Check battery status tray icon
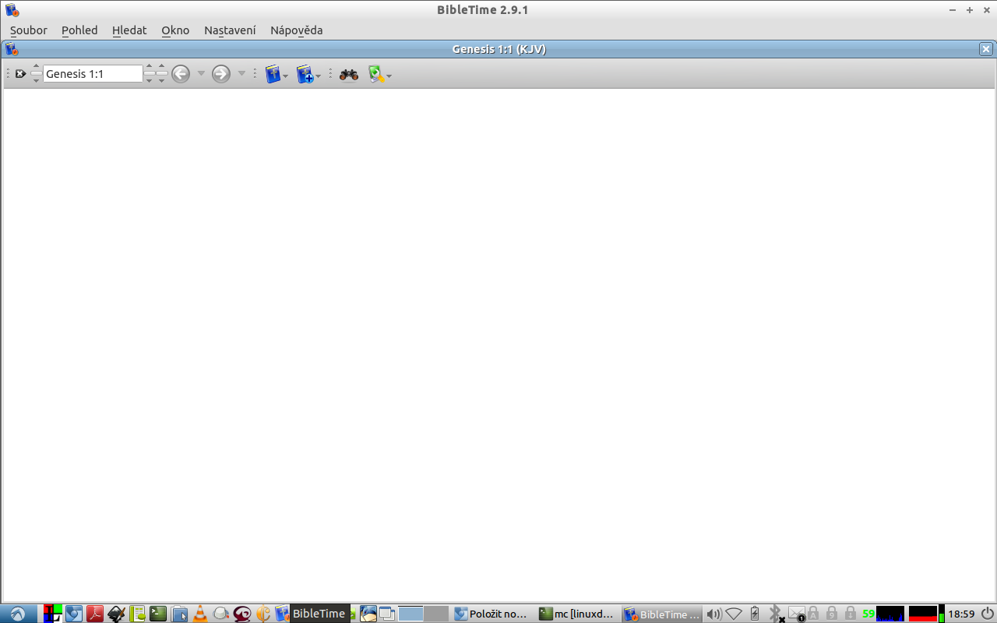 click(754, 614)
